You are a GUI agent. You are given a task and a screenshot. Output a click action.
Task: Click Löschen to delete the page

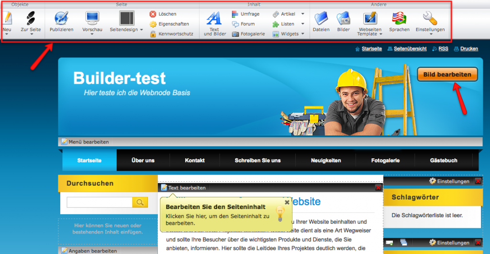(x=163, y=14)
